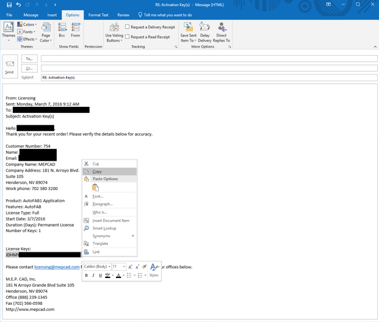Click the Shrink Font icon
Screen dimensions: 379x322
(x=137, y=267)
